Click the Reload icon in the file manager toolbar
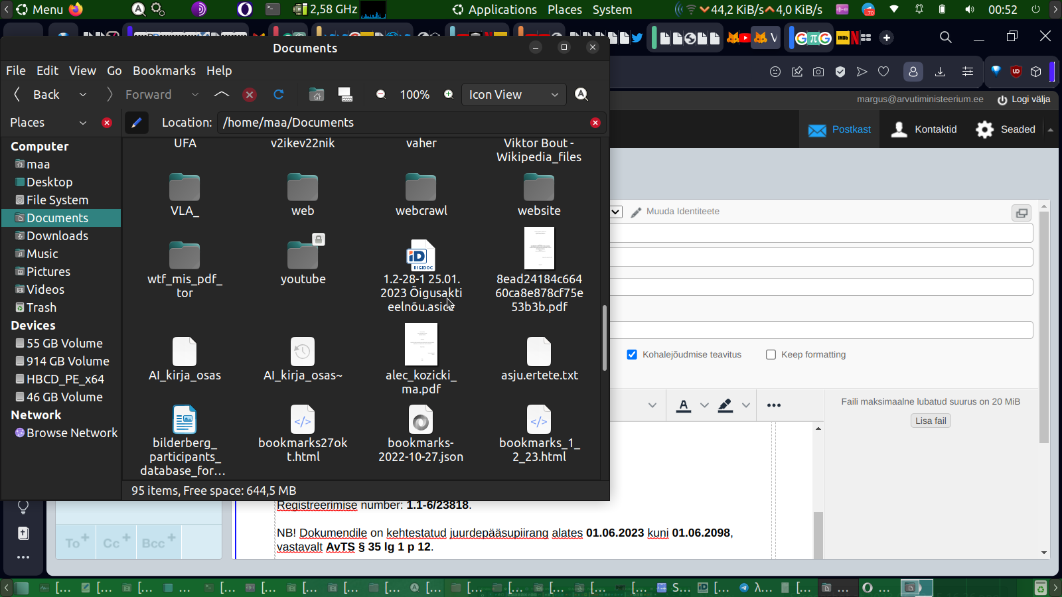 click(x=279, y=95)
